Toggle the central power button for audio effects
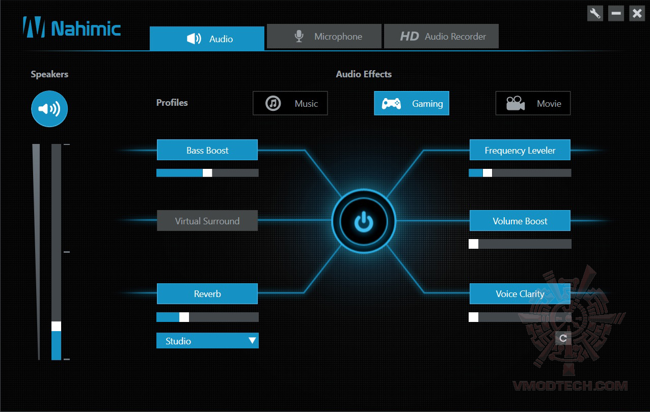 click(x=364, y=221)
